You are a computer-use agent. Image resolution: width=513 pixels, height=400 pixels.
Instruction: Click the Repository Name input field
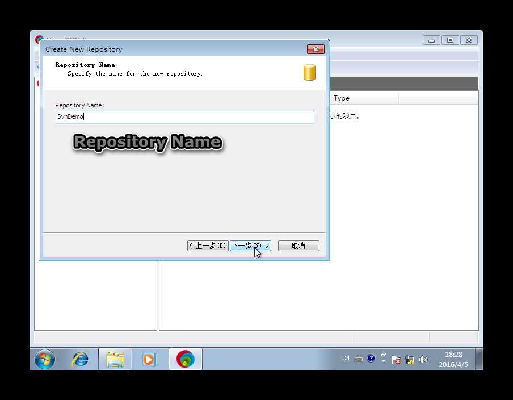184,117
